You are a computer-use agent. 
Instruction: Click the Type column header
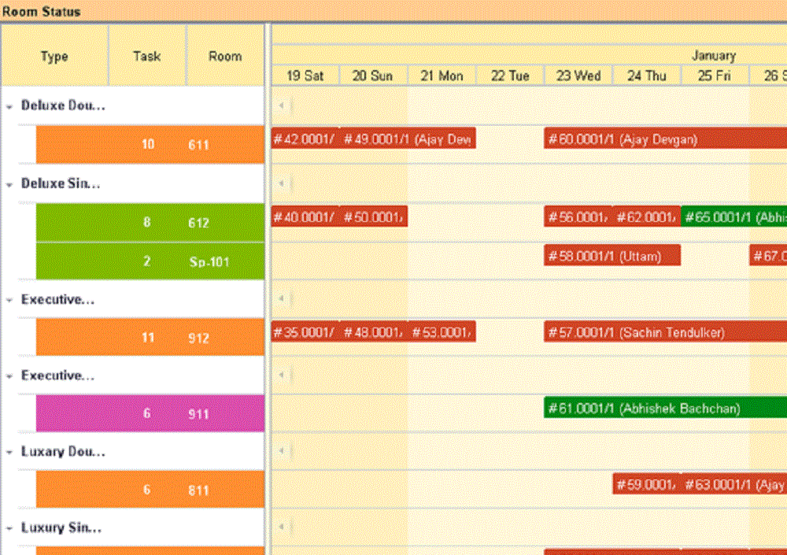point(55,56)
